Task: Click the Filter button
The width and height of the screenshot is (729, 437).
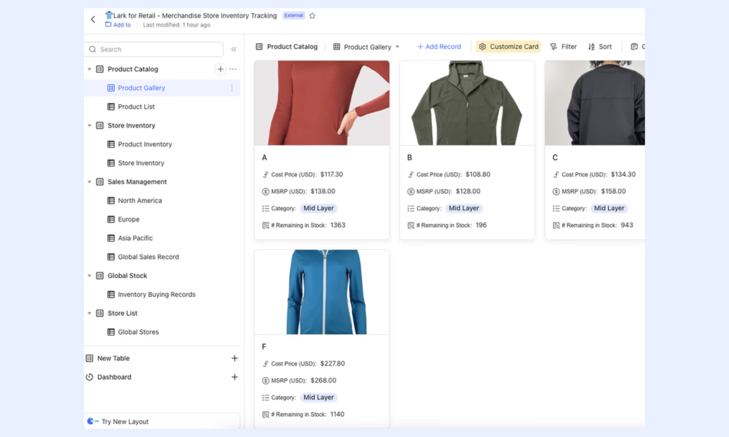Action: (564, 47)
